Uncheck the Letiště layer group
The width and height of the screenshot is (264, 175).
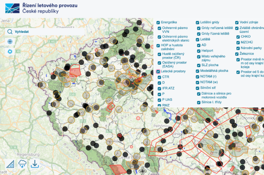click(197, 39)
